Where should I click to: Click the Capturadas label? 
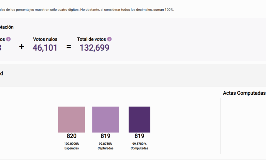(105, 148)
